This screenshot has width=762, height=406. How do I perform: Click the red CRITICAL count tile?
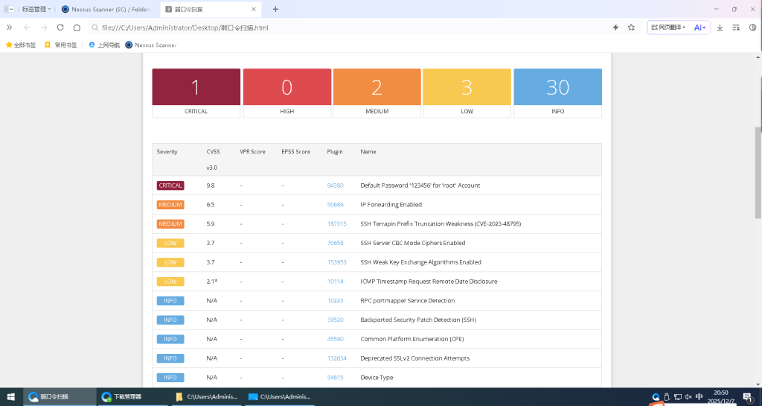click(x=196, y=88)
